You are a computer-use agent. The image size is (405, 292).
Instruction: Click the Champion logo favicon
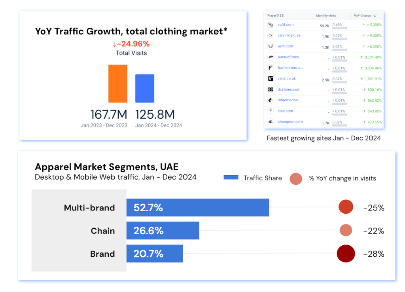point(270,122)
